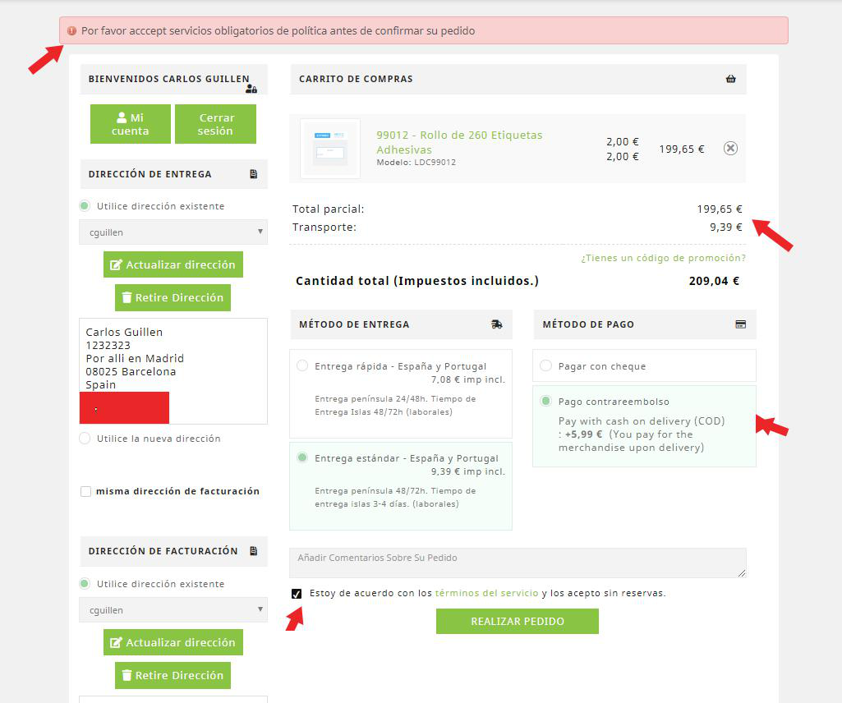This screenshot has width=842, height=703.
Task: Click the shopping basket icon in cart header
Action: pyautogui.click(x=731, y=79)
